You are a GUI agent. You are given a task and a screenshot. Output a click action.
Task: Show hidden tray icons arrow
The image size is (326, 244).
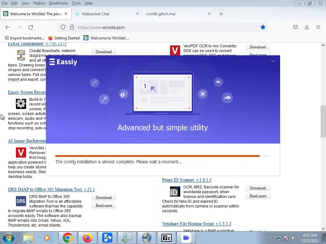(271, 238)
